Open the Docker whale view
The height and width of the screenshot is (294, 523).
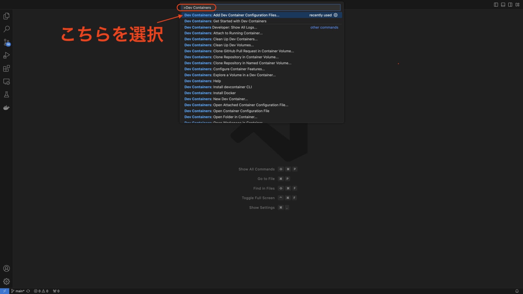[x=6, y=108]
